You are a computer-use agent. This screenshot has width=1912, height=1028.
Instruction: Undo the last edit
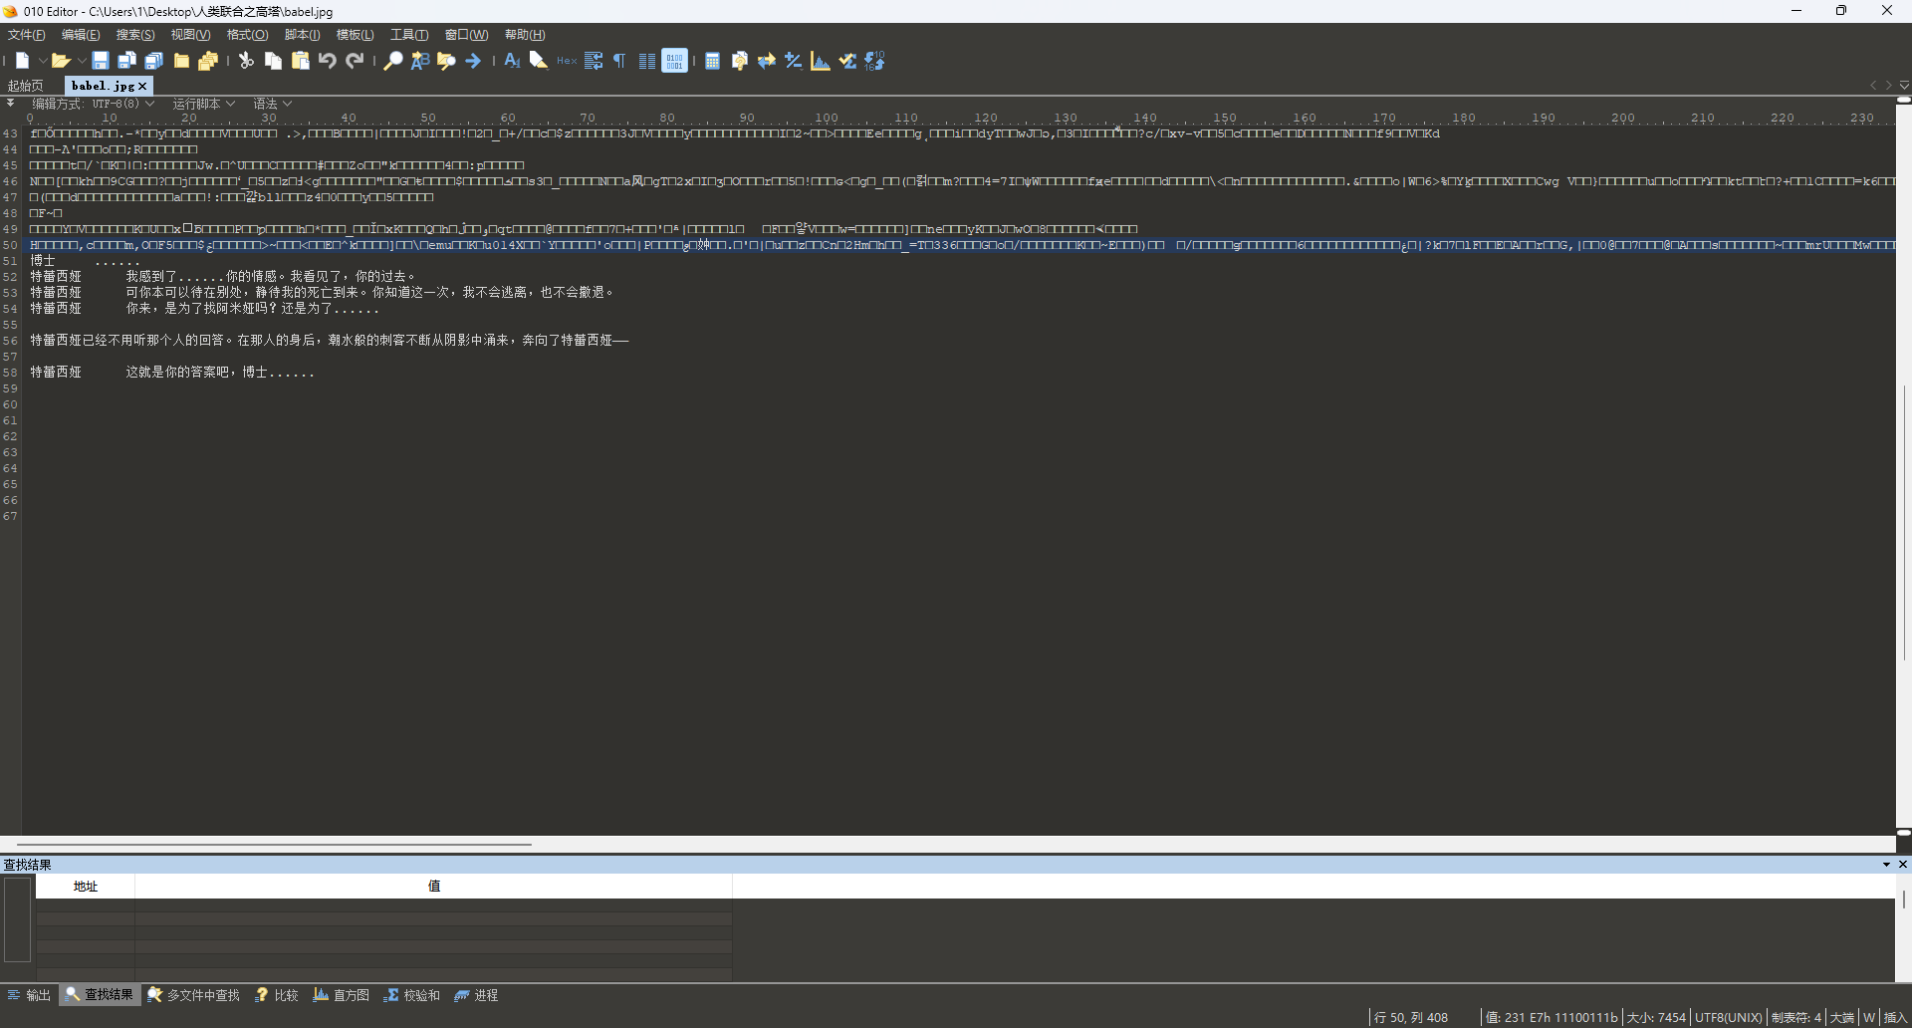tap(327, 61)
